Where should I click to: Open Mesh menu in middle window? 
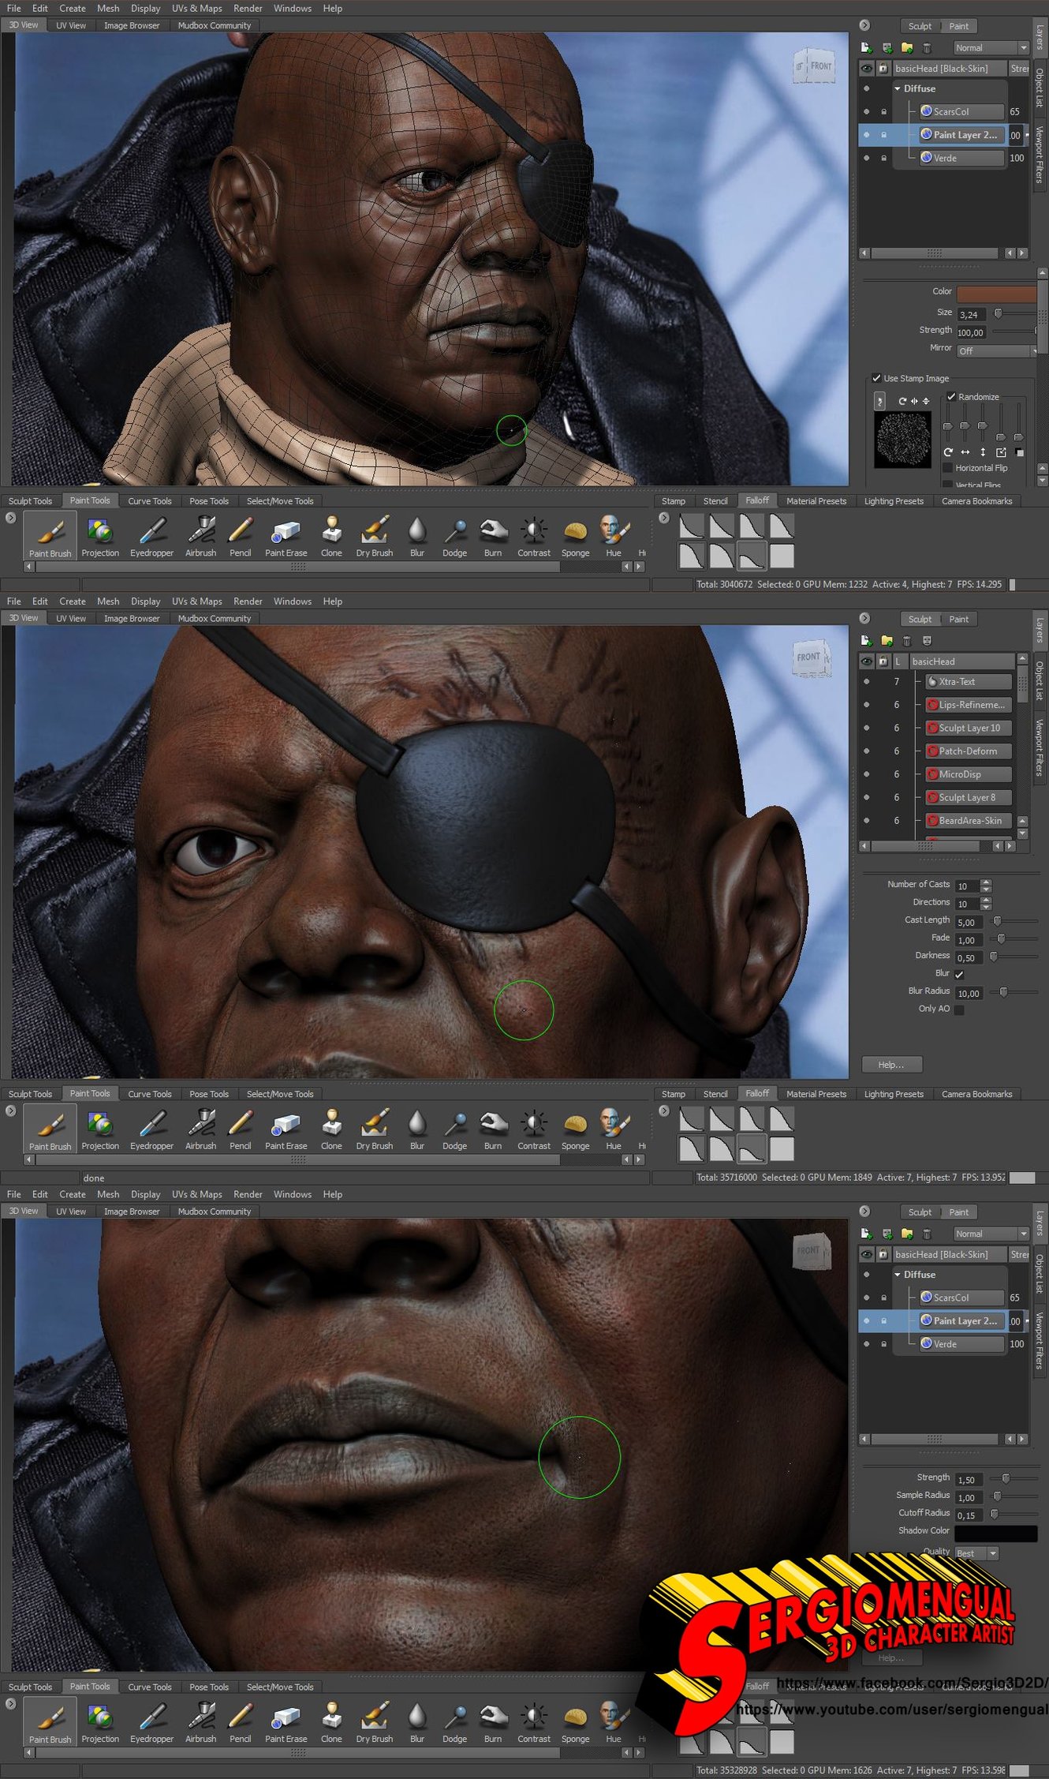pyautogui.click(x=108, y=601)
